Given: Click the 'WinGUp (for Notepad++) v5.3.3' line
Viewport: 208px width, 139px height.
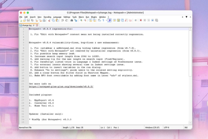Looking at the screenshot, I should point(51,120).
